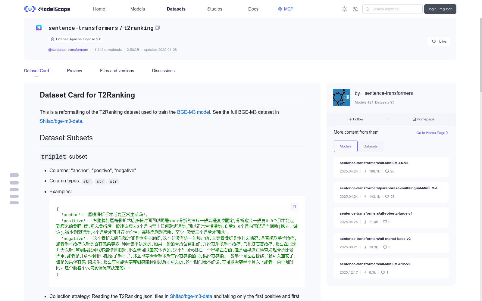This screenshot has height=301, width=482.
Task: Focus the Search anything field
Action: 392,9
